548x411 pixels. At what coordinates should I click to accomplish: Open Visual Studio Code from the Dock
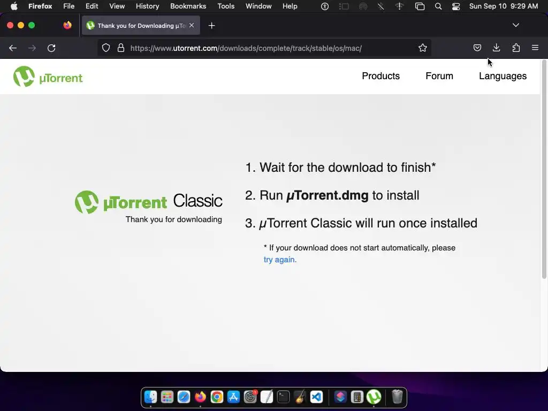click(x=316, y=397)
